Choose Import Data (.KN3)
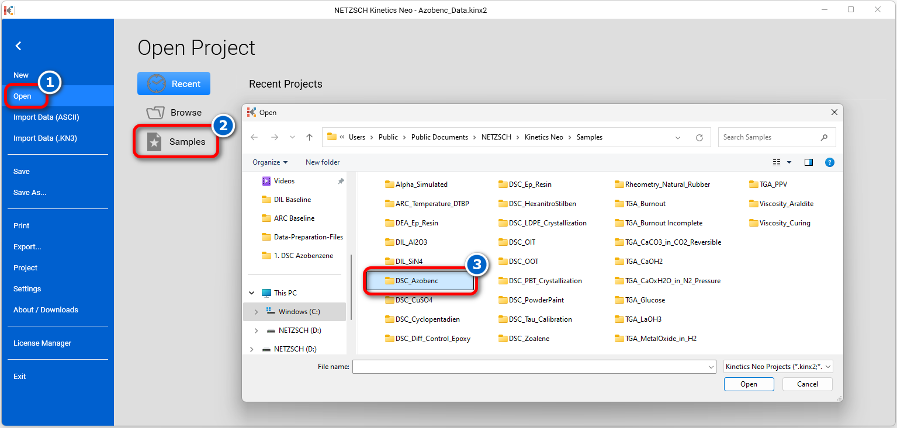897x428 pixels. [x=45, y=138]
